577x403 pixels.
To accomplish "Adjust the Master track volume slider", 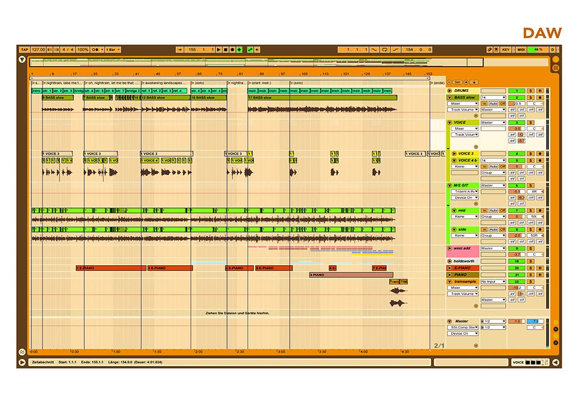I will point(516,321).
